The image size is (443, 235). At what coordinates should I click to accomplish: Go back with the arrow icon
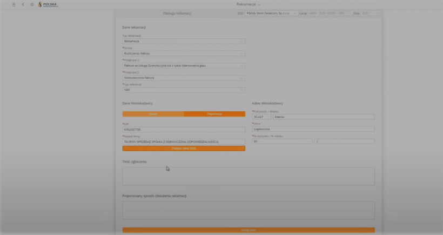tap(23, 4)
